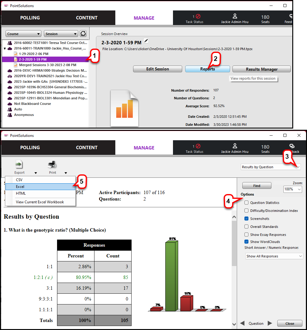Click the pencil icon to rename session 2-3-2020 1-59 PM
The width and height of the screenshot is (307, 330).
(x=146, y=41)
